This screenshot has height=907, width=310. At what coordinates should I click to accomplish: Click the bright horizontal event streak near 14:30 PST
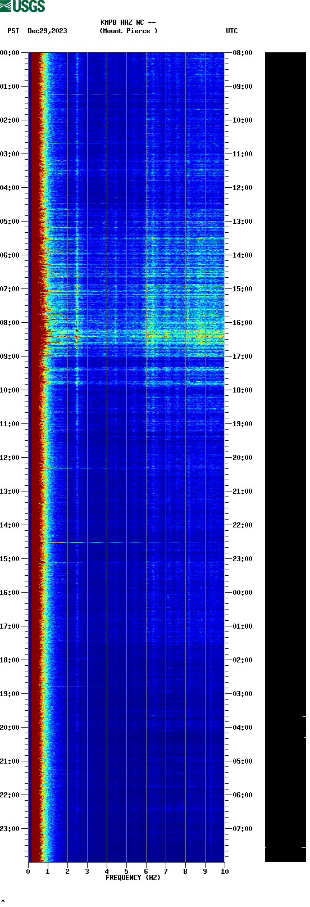[x=95, y=542]
